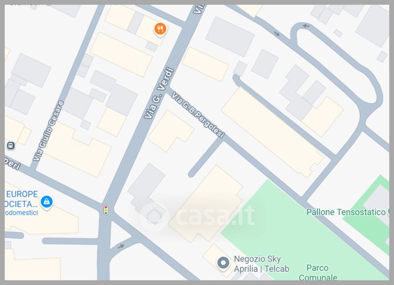The image size is (394, 285).
Task: Click the L-shaped building south of Pergolesi
Action: click(x=170, y=131)
